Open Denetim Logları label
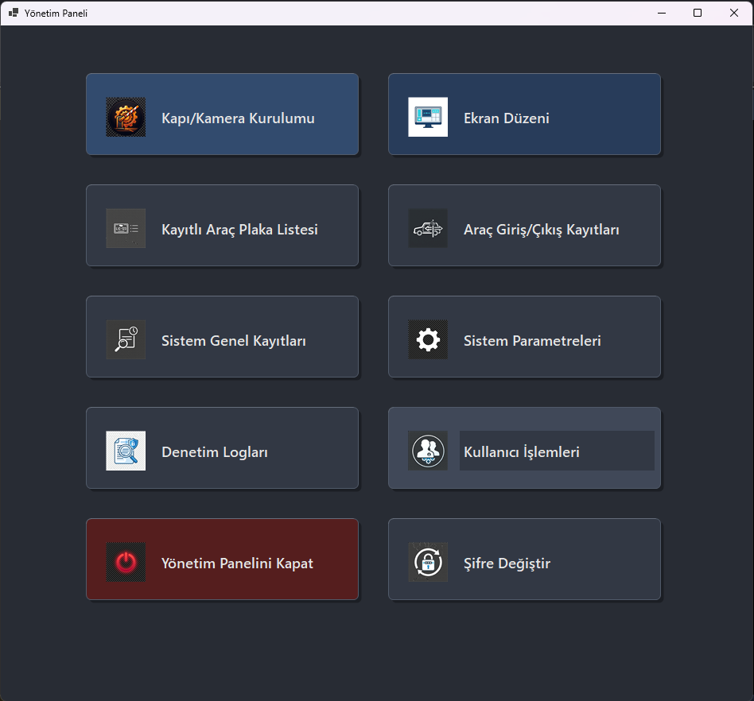This screenshot has height=701, width=754. 215,452
